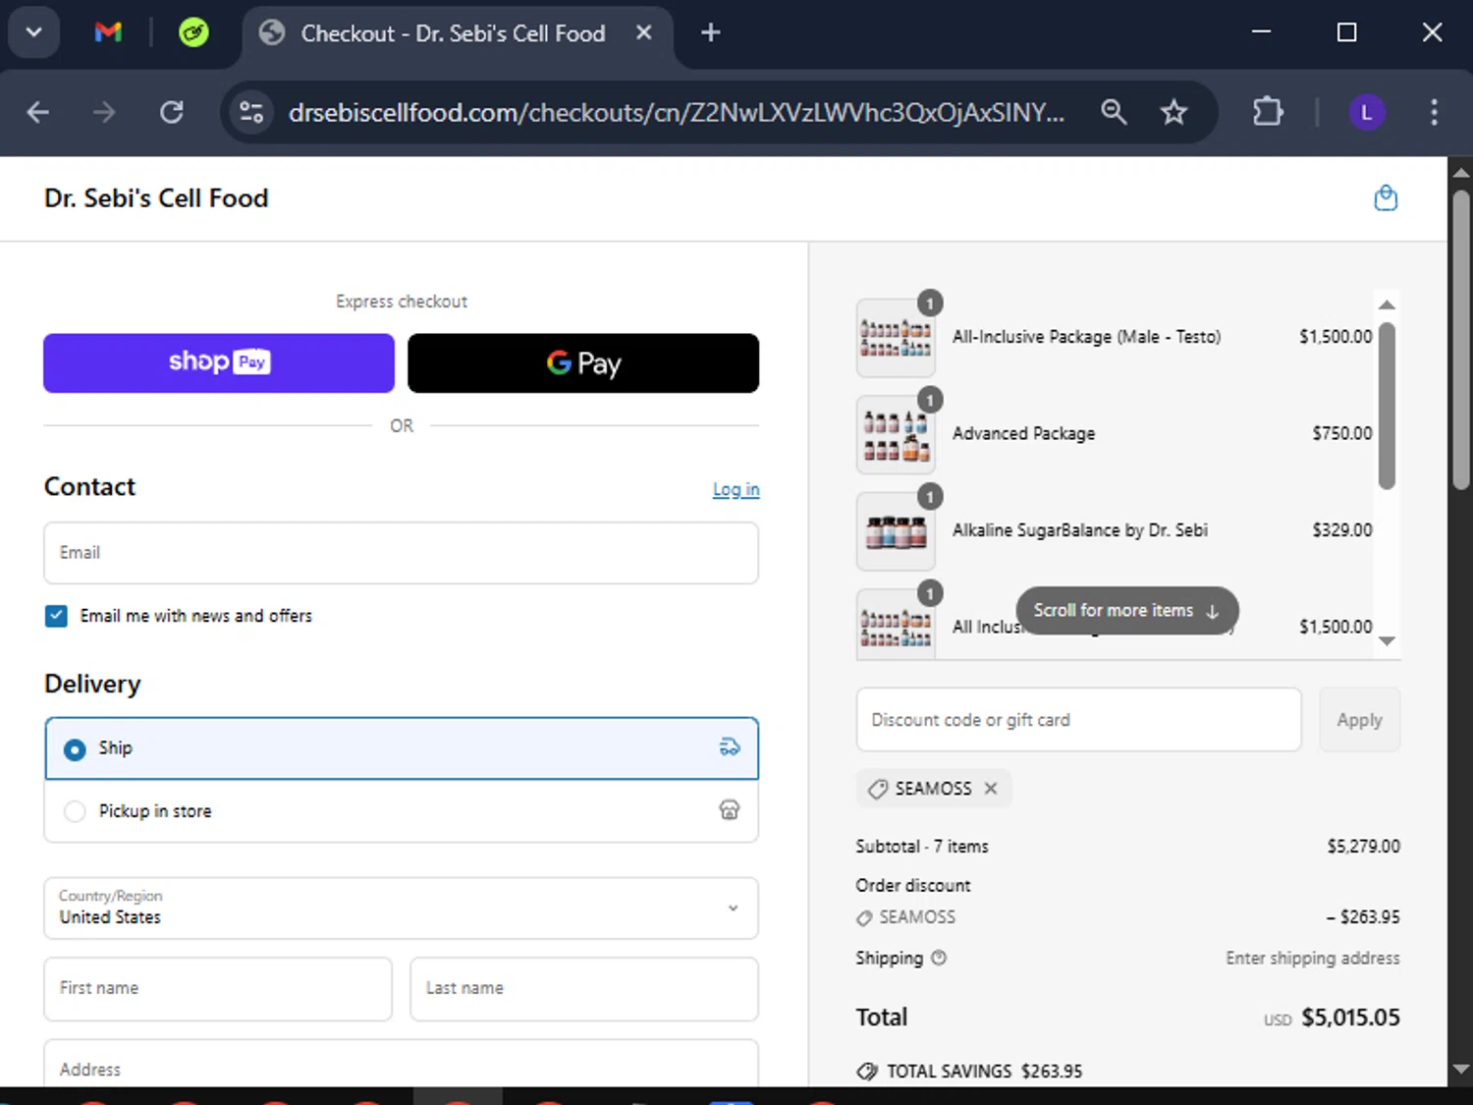The width and height of the screenshot is (1473, 1105).
Task: Click the cart list scroll-up arrow
Action: (x=1387, y=304)
